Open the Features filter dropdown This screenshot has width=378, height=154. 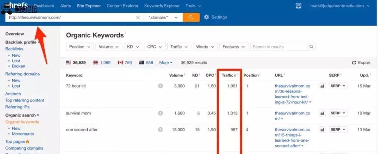pyautogui.click(x=233, y=47)
